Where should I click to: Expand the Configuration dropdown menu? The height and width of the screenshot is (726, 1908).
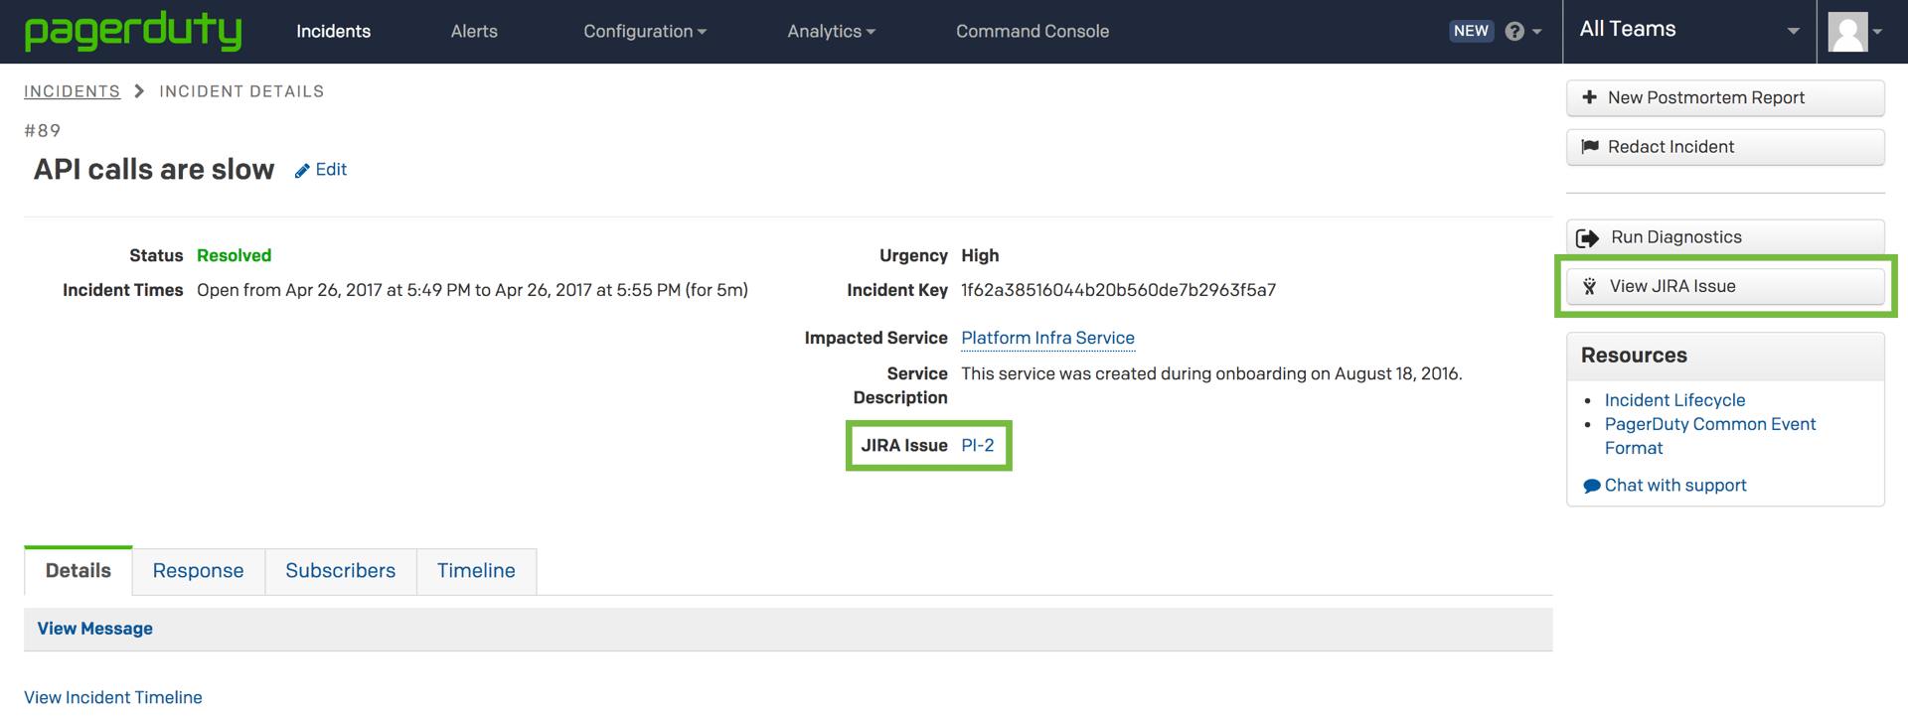pos(645,31)
